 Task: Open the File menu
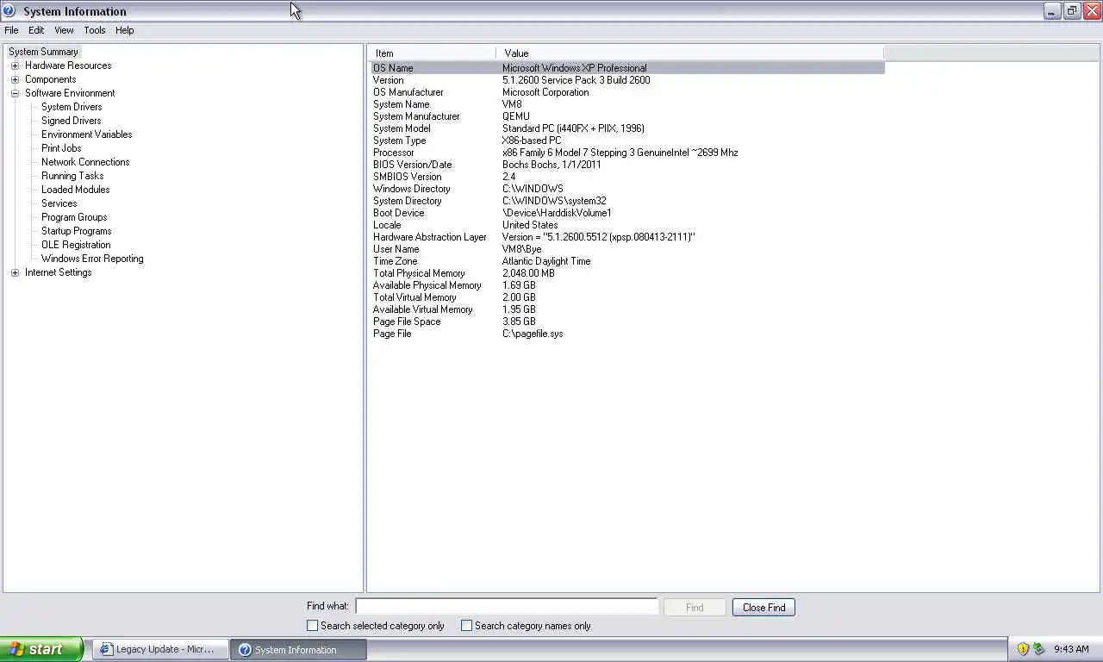(11, 30)
